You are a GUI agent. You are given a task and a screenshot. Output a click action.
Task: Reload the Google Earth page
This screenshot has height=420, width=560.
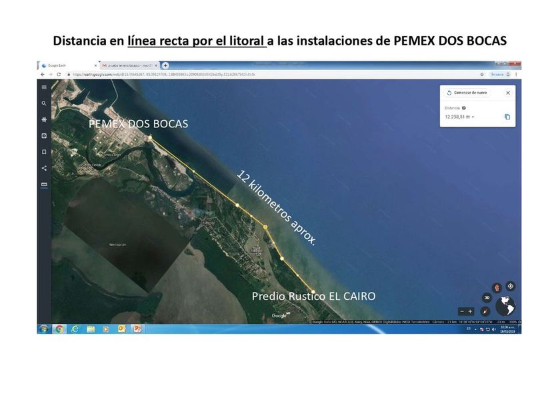[x=59, y=74]
